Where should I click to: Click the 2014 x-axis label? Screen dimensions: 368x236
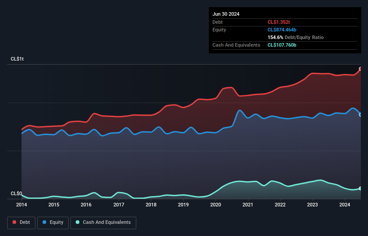(22, 205)
